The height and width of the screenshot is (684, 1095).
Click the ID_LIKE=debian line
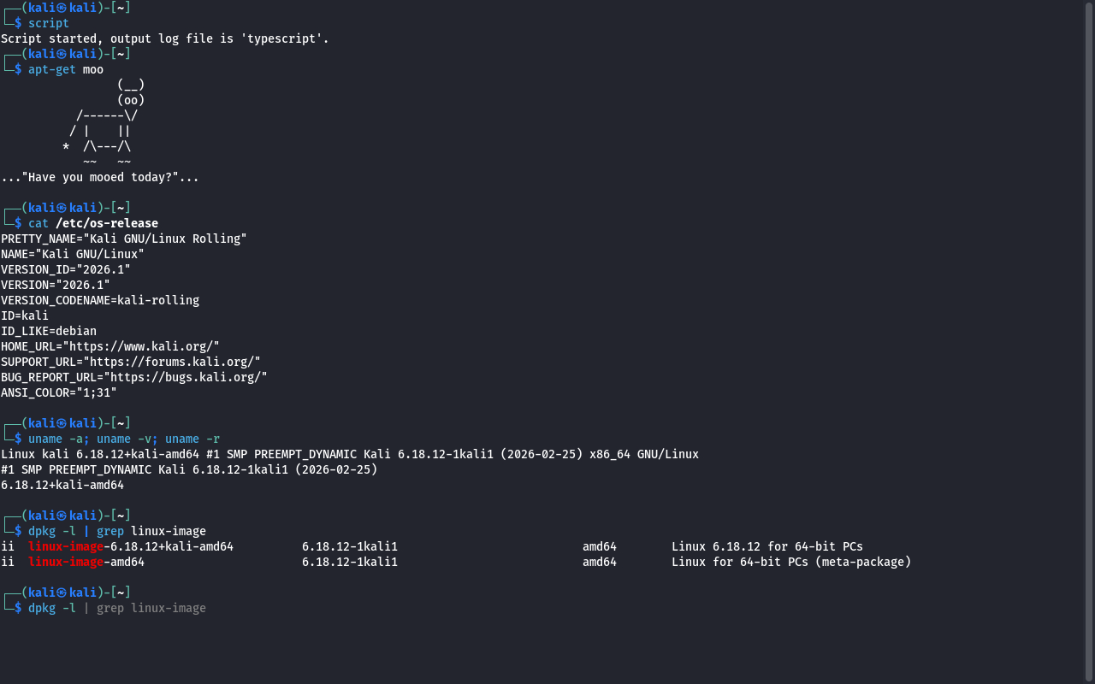[48, 331]
